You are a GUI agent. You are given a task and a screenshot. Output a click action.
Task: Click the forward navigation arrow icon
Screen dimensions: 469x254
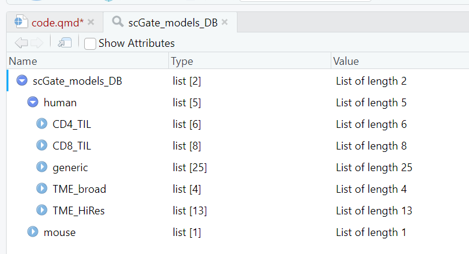click(x=37, y=43)
